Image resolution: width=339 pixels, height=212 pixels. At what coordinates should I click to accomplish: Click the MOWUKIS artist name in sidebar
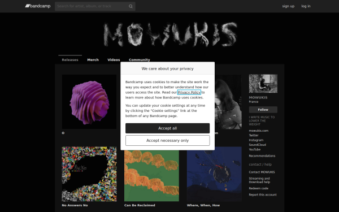tap(258, 98)
